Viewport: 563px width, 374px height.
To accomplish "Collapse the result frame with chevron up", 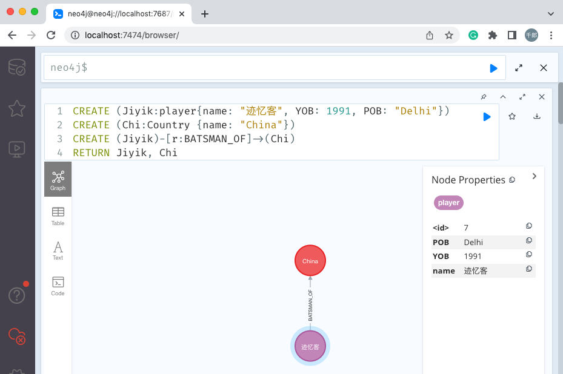I will [x=503, y=97].
